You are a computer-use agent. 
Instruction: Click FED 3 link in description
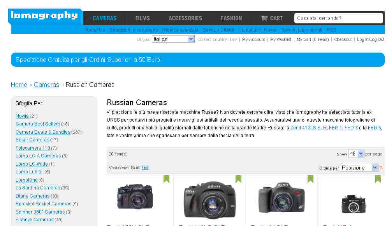[x=351, y=128]
